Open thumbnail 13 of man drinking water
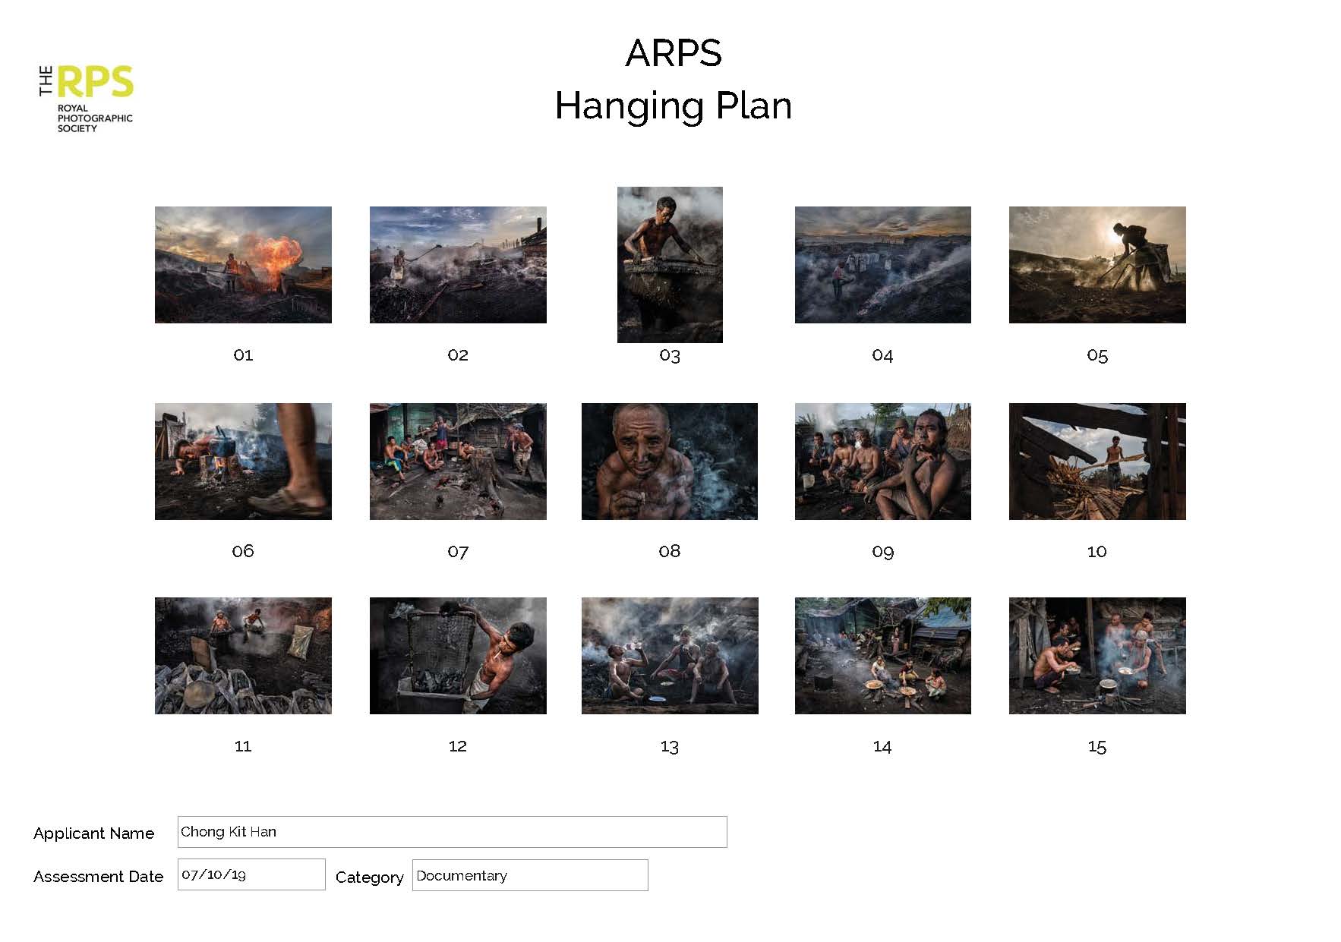 (x=669, y=656)
